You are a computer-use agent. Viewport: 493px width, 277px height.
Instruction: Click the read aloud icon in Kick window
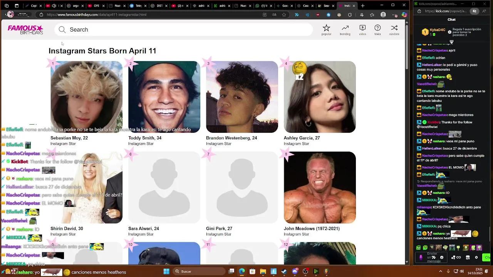click(485, 11)
